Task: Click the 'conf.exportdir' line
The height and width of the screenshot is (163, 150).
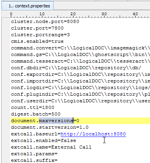Action: pyautogui.click(x=80, y=74)
